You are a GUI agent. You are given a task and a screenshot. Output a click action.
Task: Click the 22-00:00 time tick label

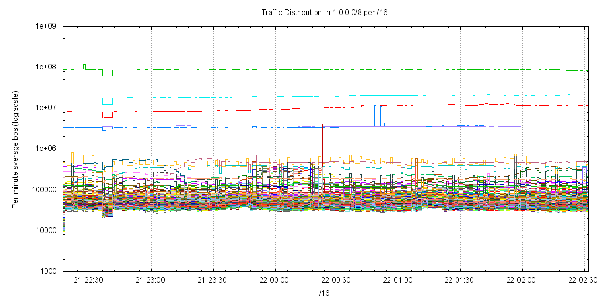point(275,280)
